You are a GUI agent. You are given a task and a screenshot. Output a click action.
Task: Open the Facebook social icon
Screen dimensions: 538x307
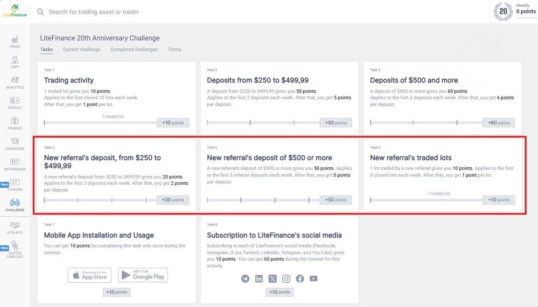point(300,279)
